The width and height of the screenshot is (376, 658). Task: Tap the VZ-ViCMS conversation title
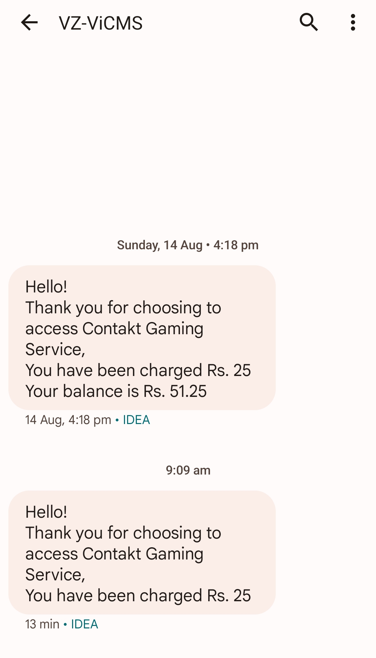[101, 23]
